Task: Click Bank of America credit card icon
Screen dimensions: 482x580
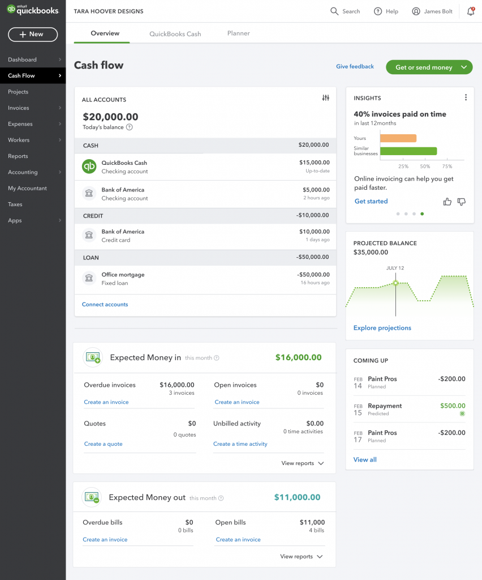Action: [89, 235]
